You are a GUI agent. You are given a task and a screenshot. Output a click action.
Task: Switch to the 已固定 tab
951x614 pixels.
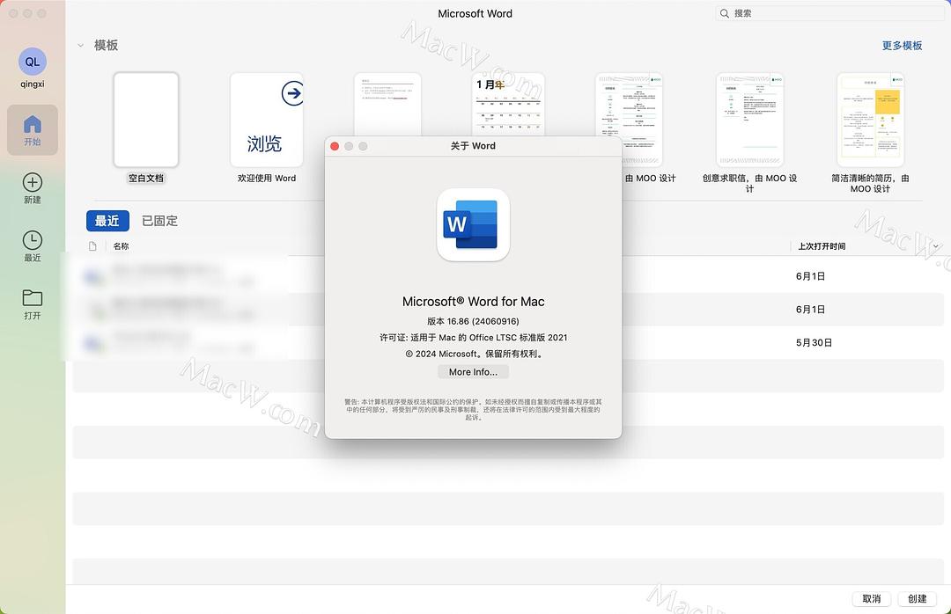tap(159, 221)
